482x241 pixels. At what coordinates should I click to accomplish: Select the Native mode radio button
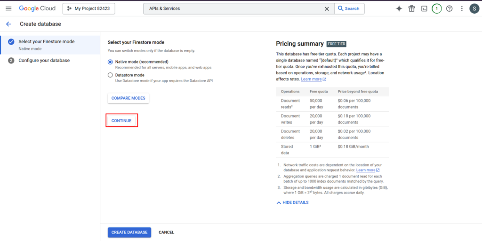click(110, 62)
